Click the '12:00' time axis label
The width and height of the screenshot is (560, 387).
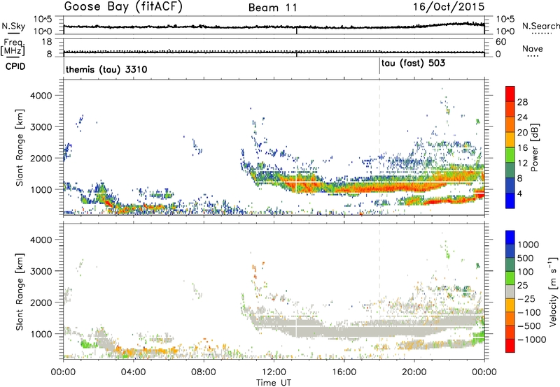click(274, 372)
